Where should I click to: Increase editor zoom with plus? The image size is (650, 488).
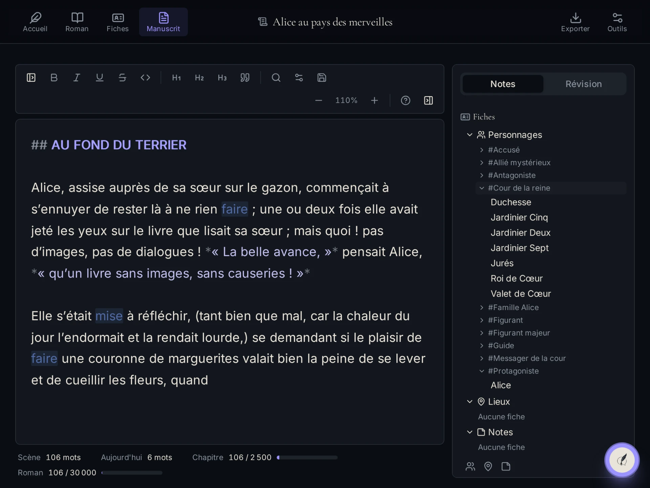(x=374, y=100)
